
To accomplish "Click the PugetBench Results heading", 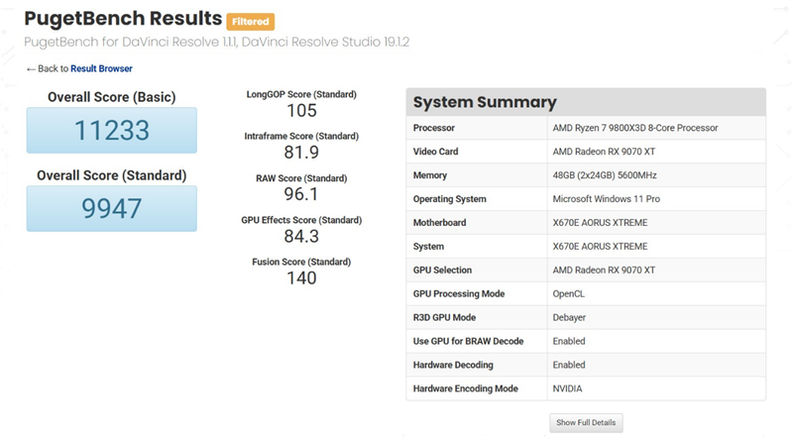I will [x=123, y=19].
